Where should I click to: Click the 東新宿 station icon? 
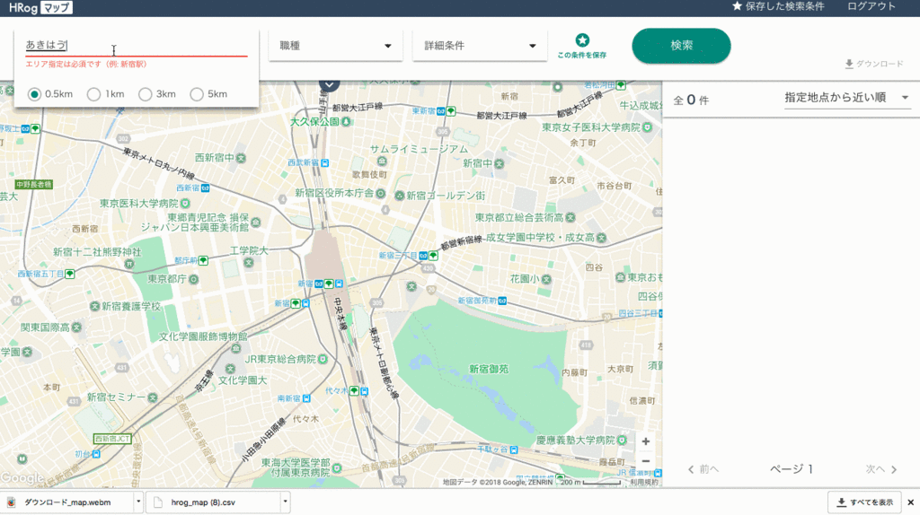446,110
